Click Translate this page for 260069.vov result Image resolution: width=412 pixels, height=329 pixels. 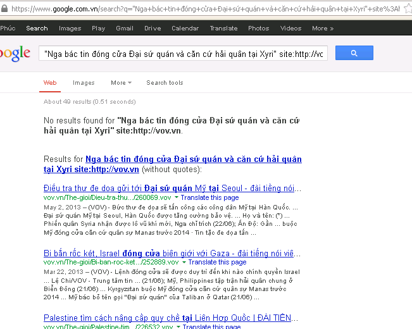click(x=209, y=197)
